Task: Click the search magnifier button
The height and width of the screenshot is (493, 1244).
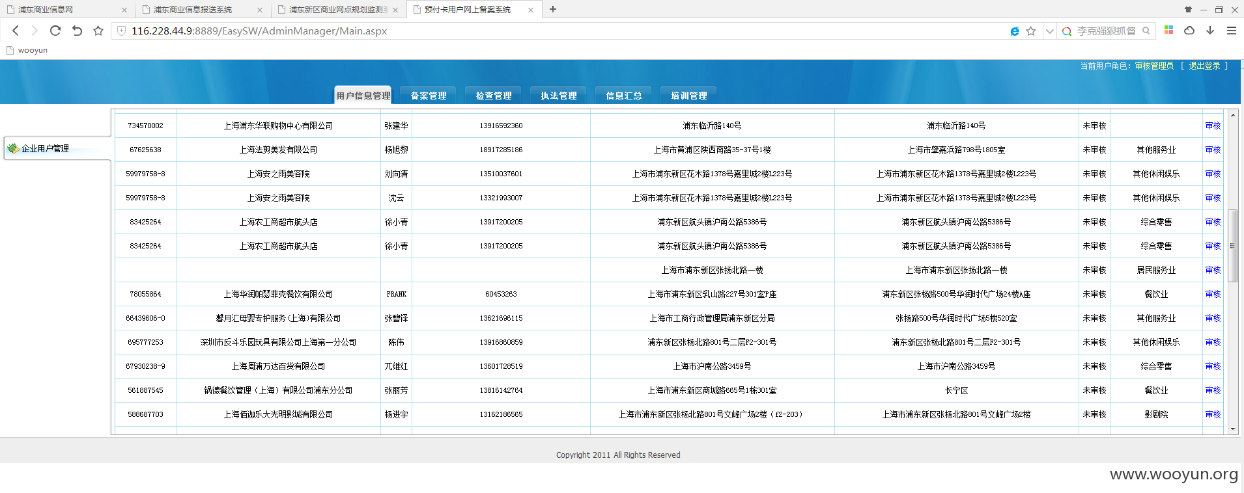Action: [1146, 31]
